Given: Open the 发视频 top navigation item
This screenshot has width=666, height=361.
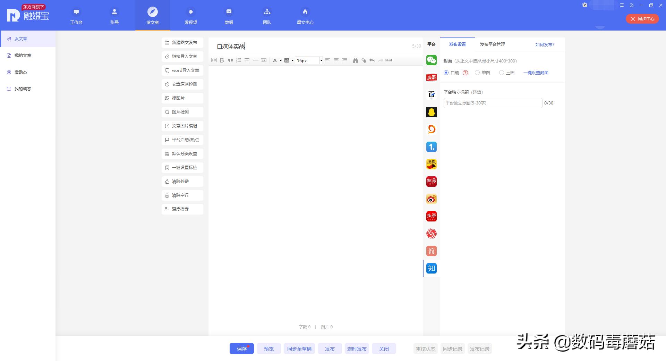Looking at the screenshot, I should pyautogui.click(x=190, y=16).
